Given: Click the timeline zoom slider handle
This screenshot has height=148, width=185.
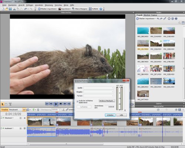Looking at the screenshot, I should pos(166,110).
